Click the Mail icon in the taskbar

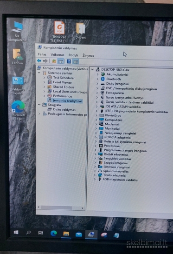click(x=79, y=234)
